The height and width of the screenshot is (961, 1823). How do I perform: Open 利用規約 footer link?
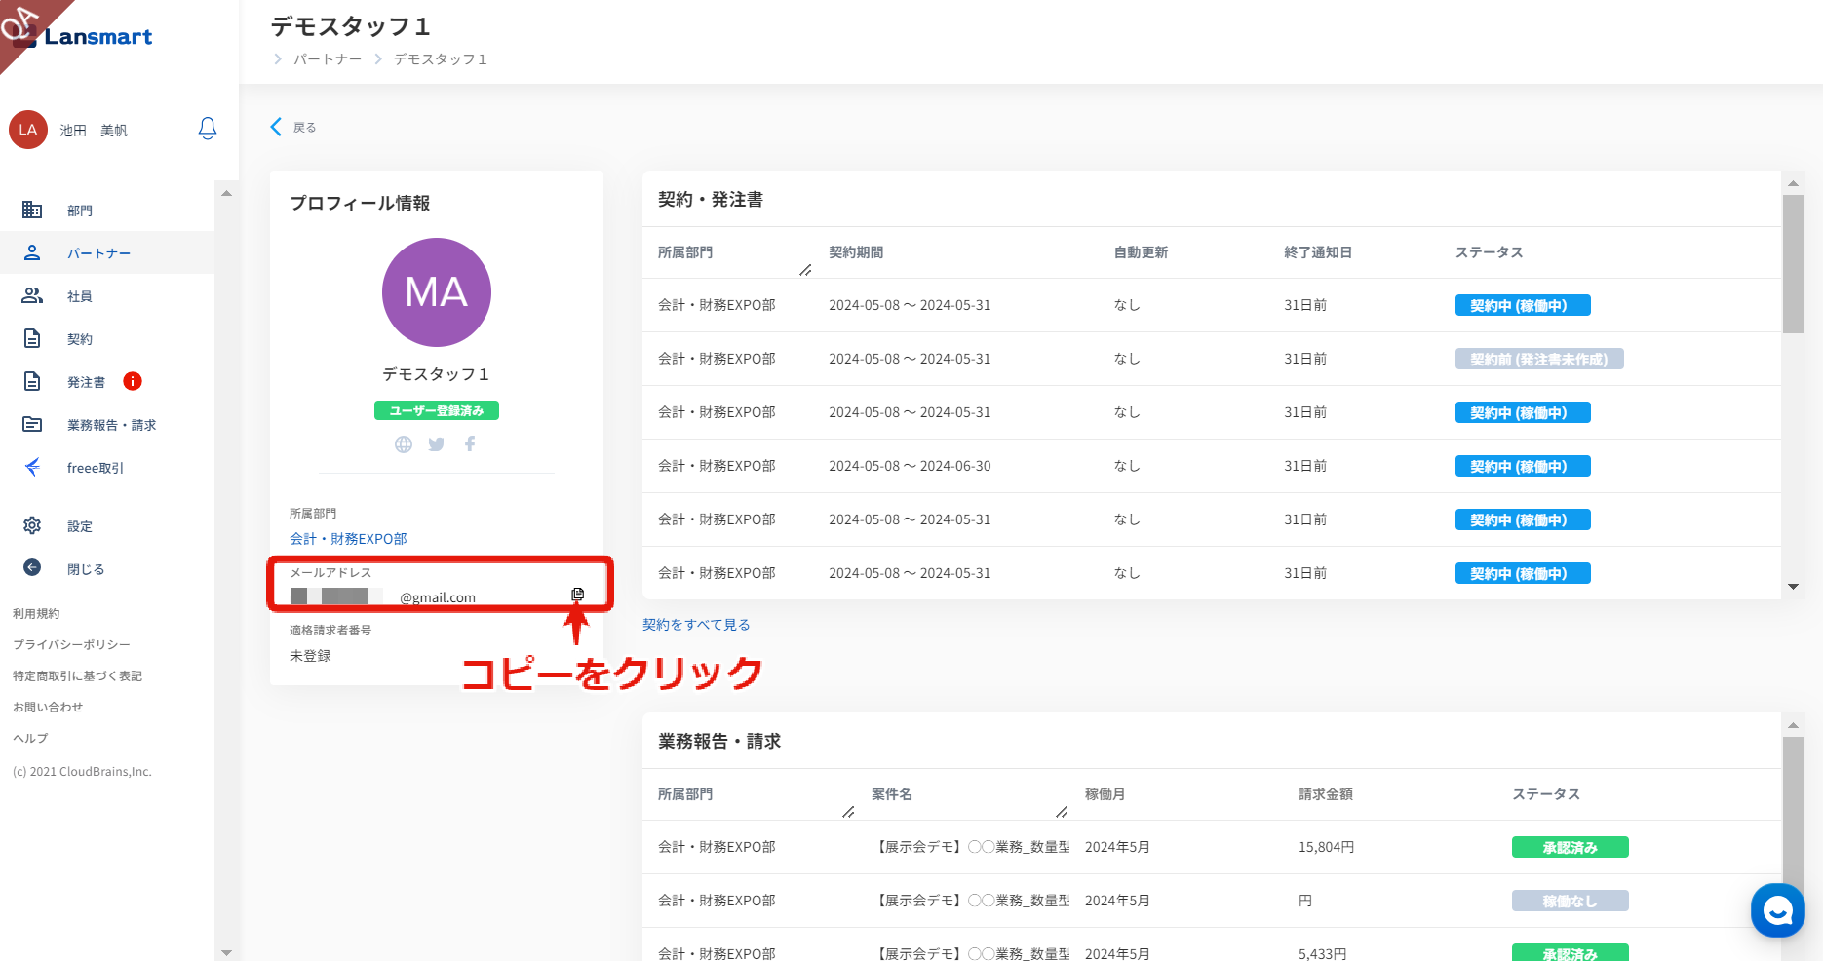coord(36,613)
